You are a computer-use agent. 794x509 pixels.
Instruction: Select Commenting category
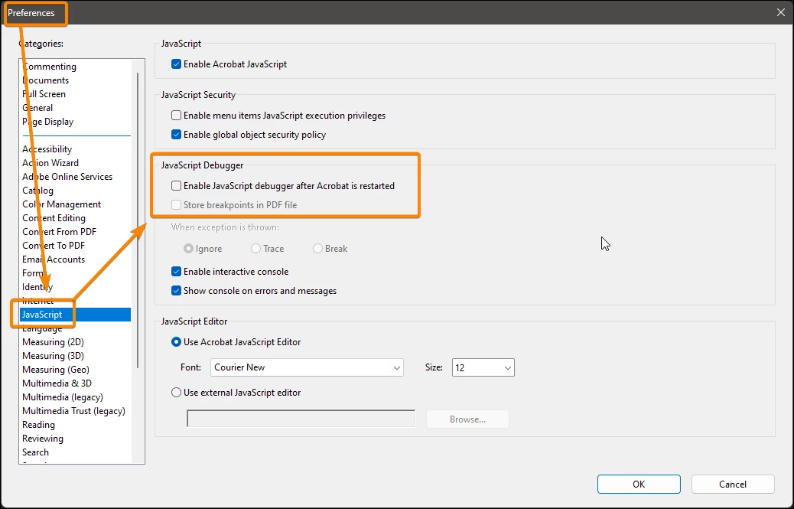click(49, 67)
